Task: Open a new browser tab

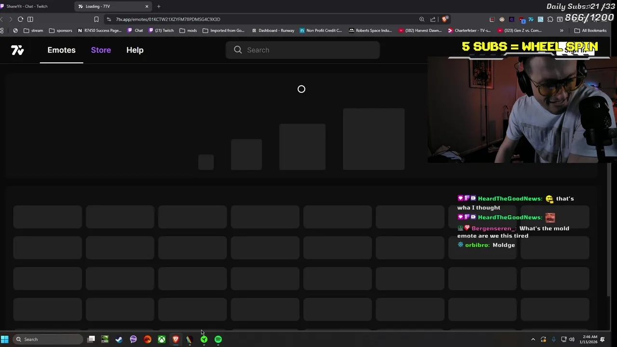Action: 159,6
